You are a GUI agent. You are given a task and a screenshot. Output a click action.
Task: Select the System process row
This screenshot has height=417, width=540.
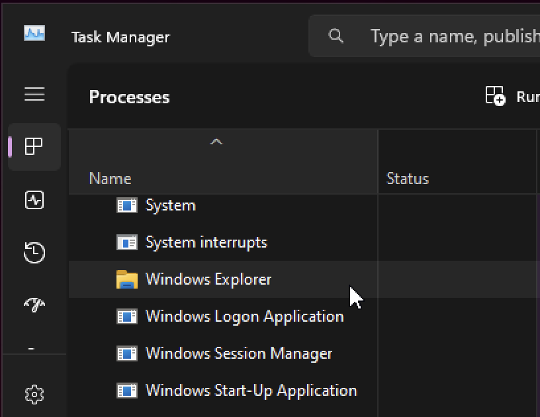[x=170, y=205]
